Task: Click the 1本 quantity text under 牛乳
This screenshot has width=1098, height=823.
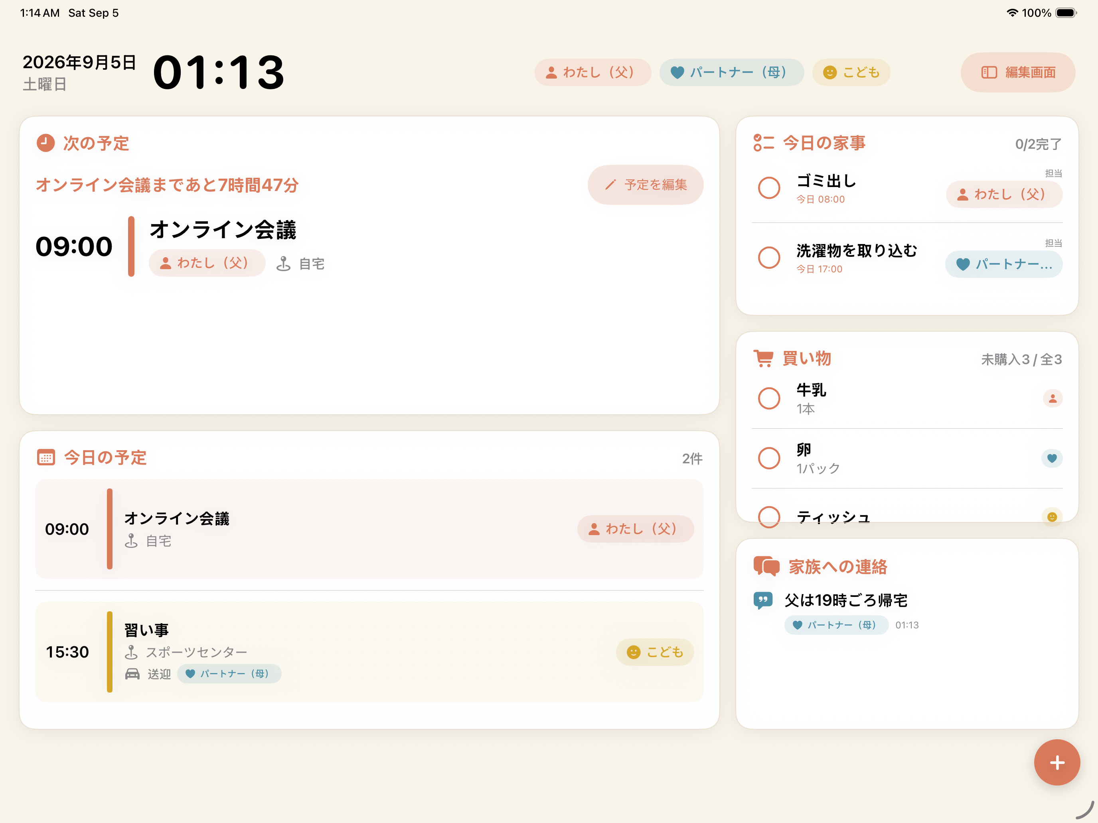Action: point(806,409)
